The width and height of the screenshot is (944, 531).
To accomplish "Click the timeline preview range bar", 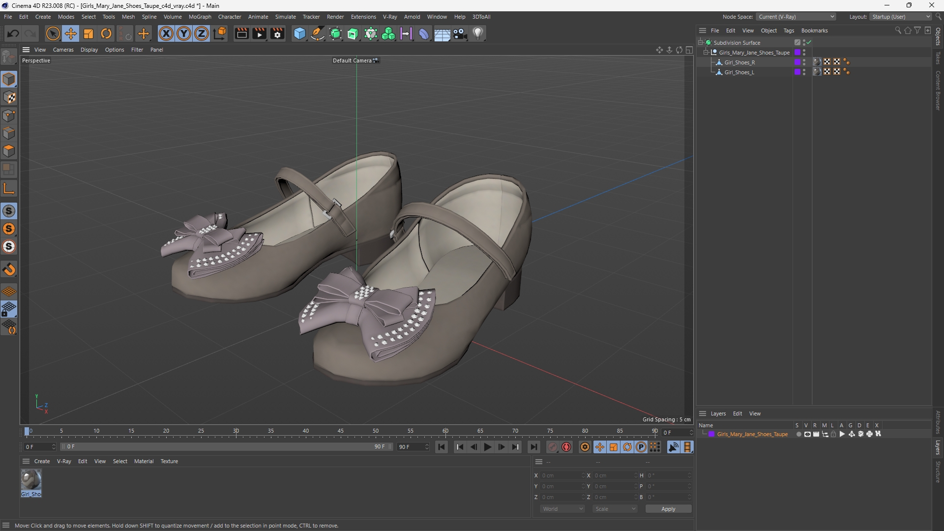I will pyautogui.click(x=226, y=446).
